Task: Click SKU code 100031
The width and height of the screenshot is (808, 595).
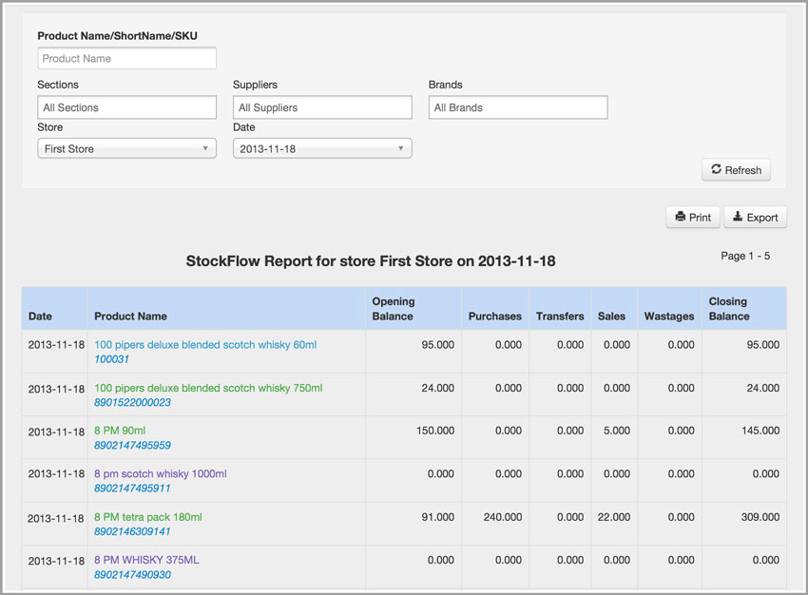Action: click(x=111, y=359)
